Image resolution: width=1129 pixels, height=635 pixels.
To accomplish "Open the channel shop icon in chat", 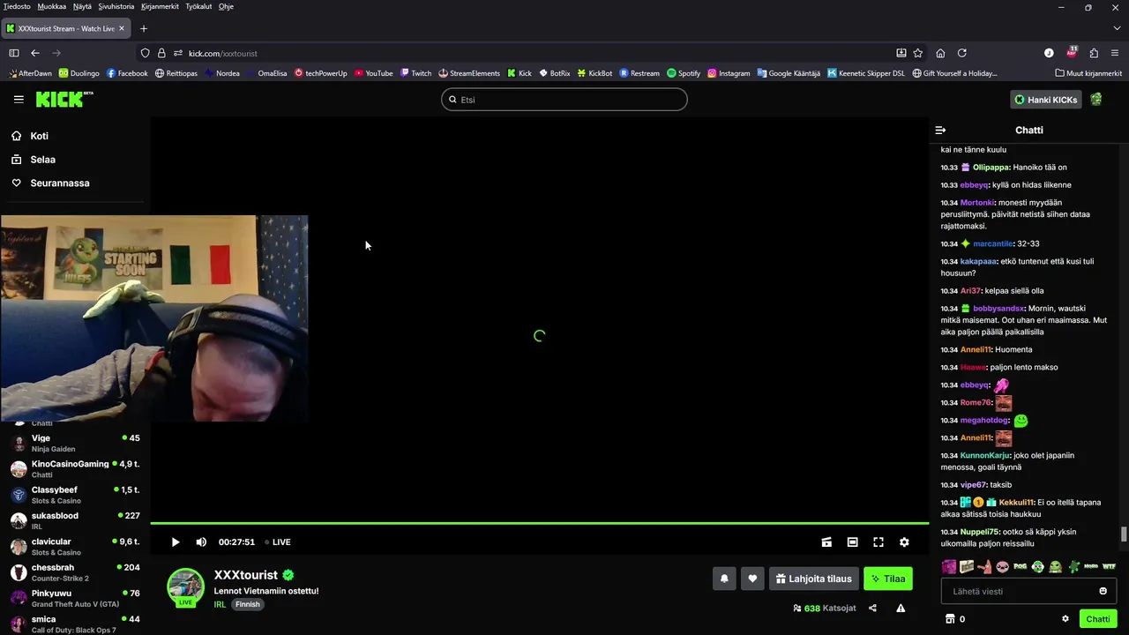I will [x=950, y=619].
